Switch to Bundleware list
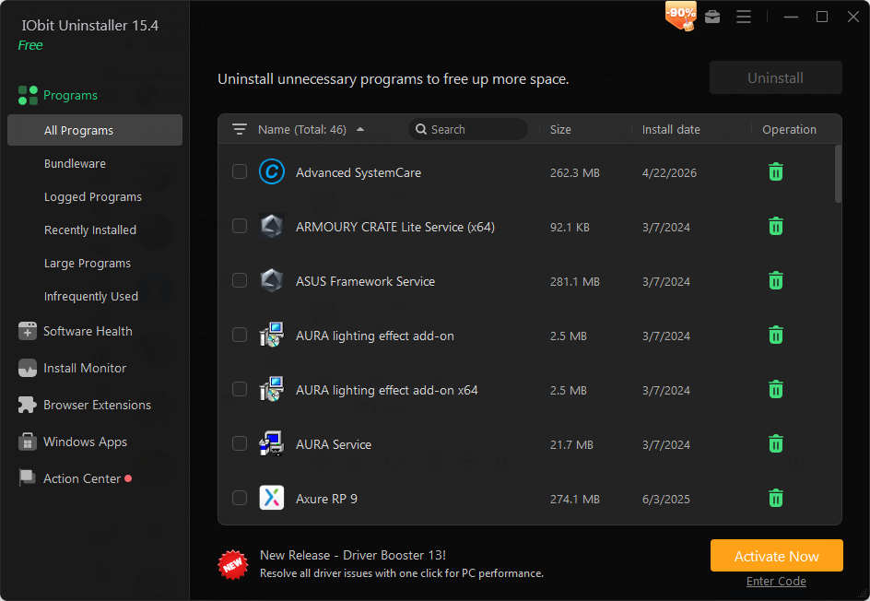Image resolution: width=870 pixels, height=601 pixels. coord(75,163)
